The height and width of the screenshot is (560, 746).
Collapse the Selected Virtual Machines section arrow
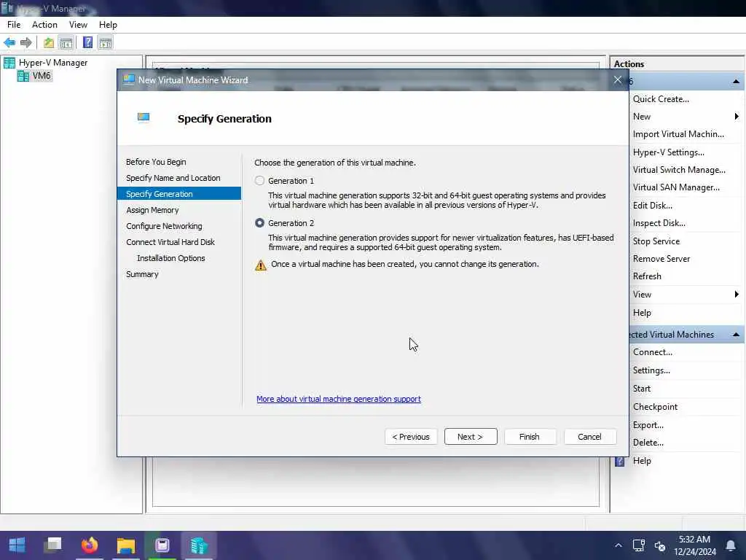click(736, 335)
